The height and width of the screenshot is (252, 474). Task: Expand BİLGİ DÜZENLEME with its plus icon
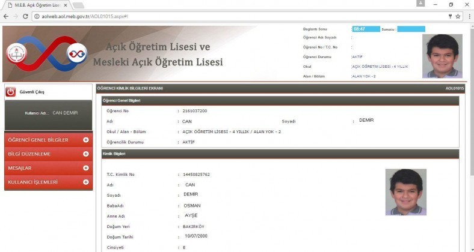[x=85, y=154]
